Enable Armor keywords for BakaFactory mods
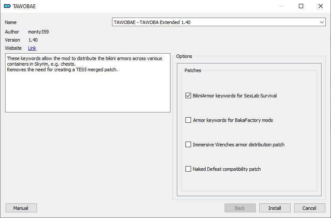Screen dimensions: 331x218 (x=188, y=120)
